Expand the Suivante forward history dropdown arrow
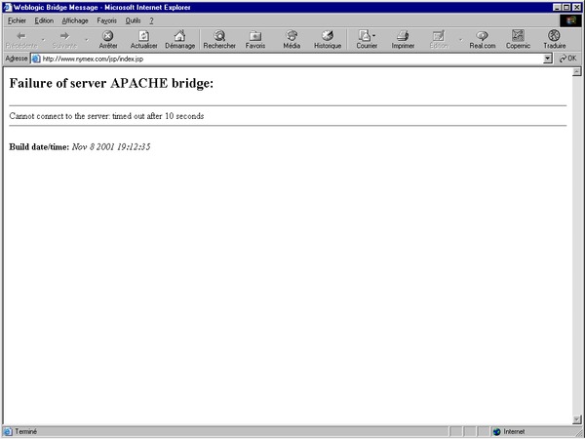Viewport: 585px width, 439px height. coord(87,40)
